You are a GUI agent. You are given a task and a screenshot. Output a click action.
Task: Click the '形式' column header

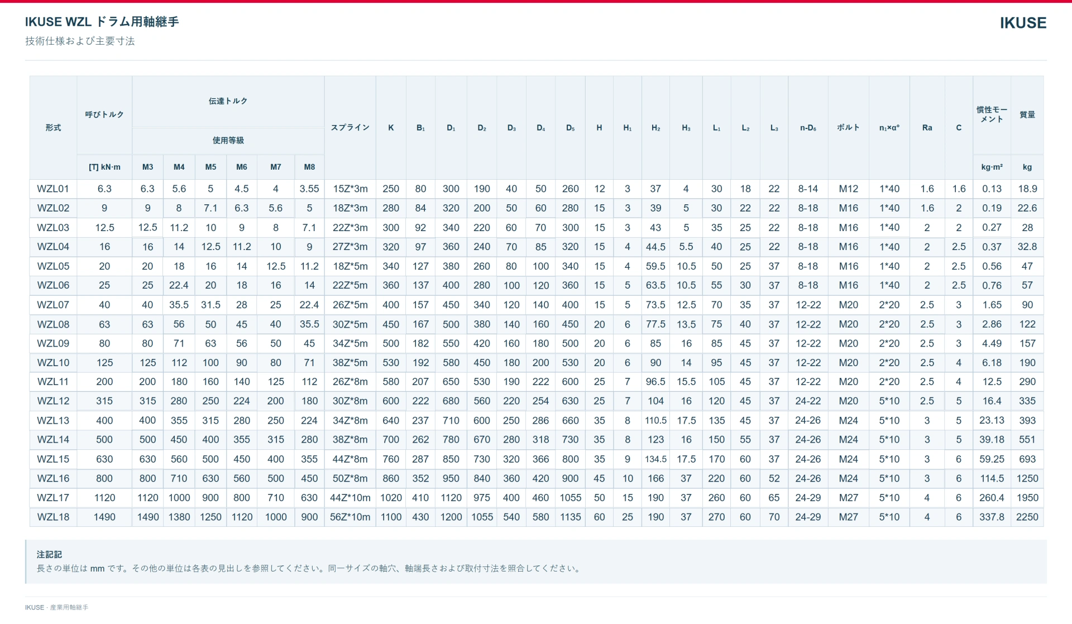coord(53,128)
